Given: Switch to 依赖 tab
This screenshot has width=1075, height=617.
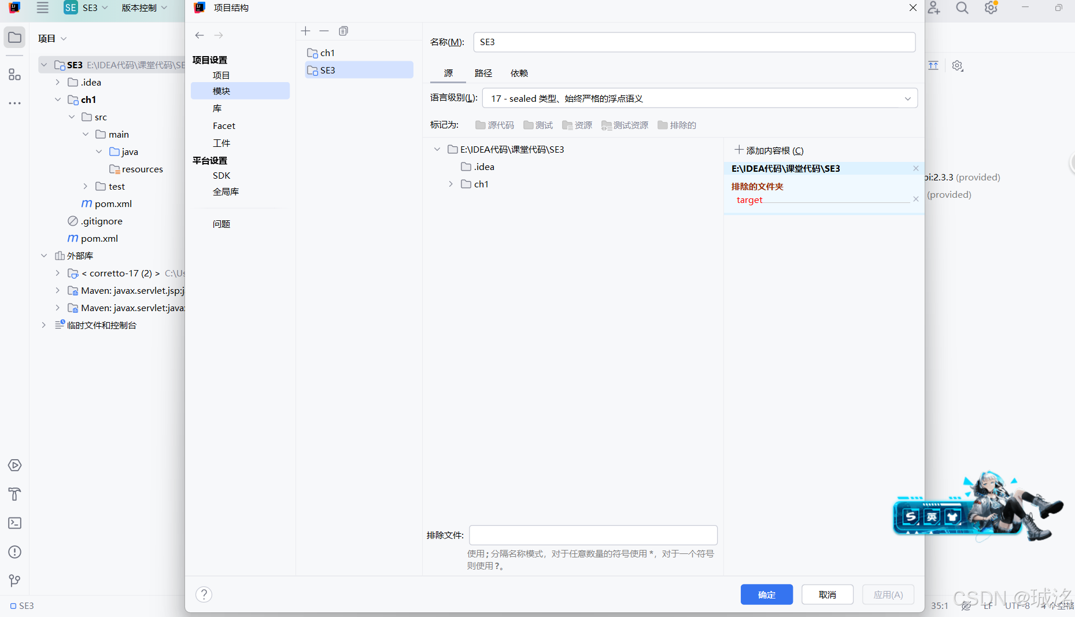Looking at the screenshot, I should (x=519, y=73).
